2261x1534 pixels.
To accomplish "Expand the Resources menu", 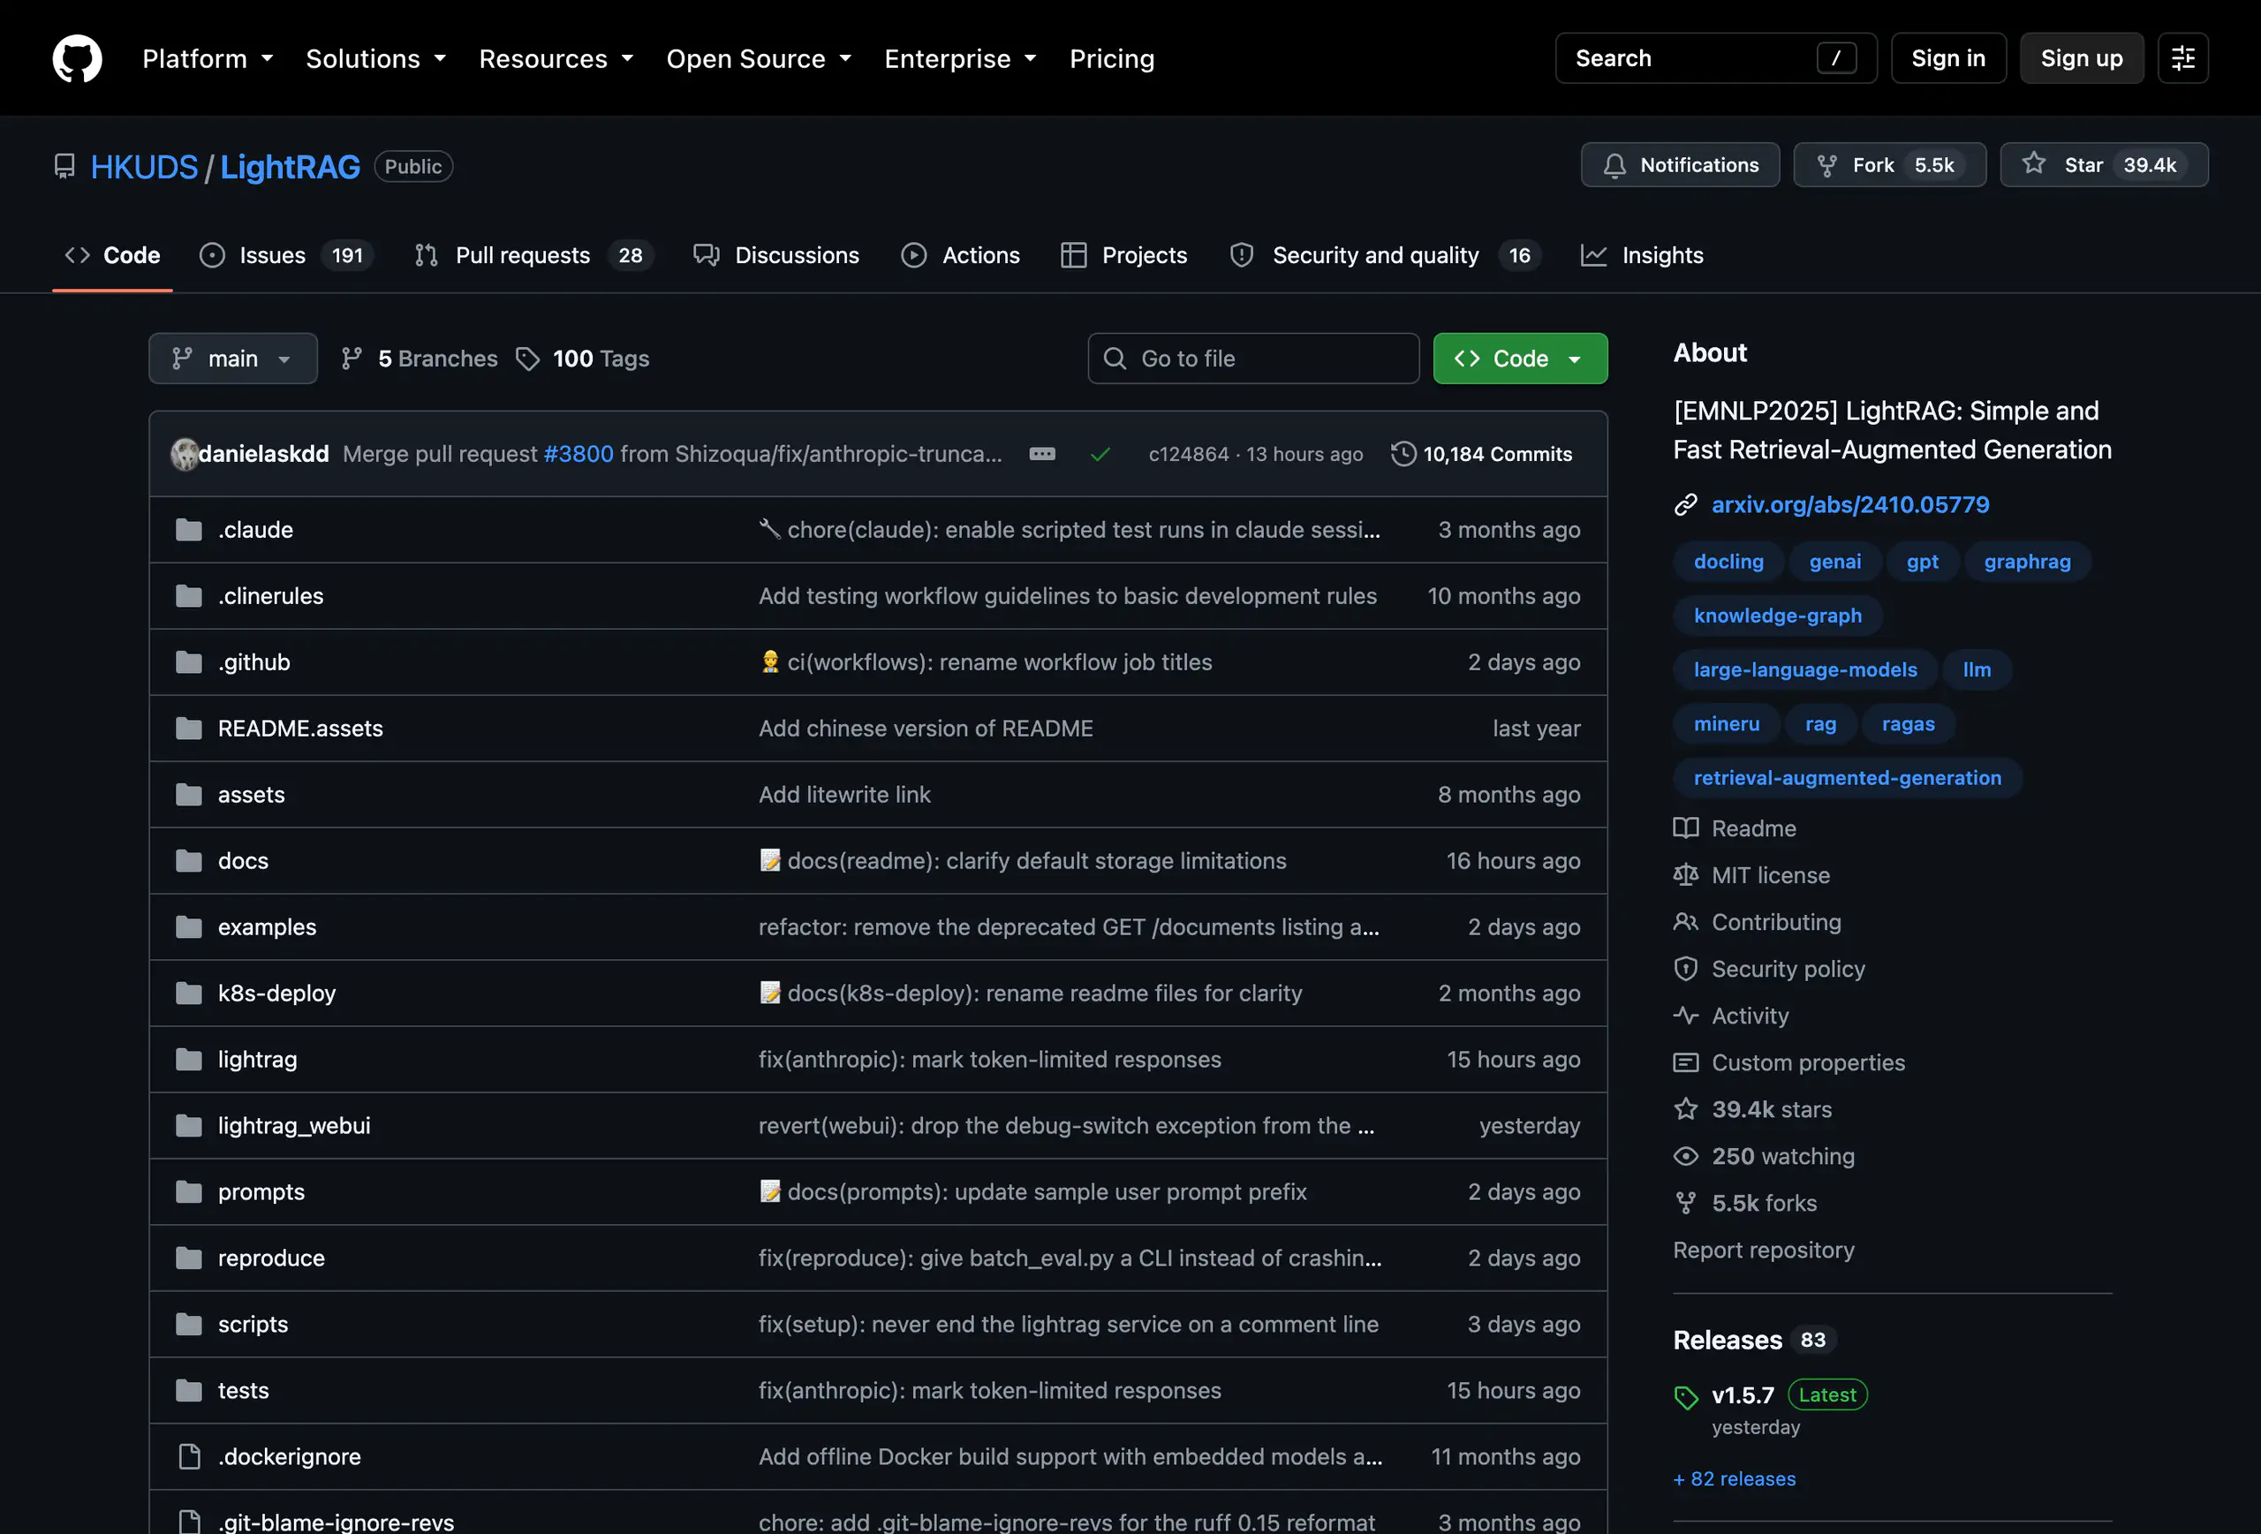I will (x=556, y=58).
